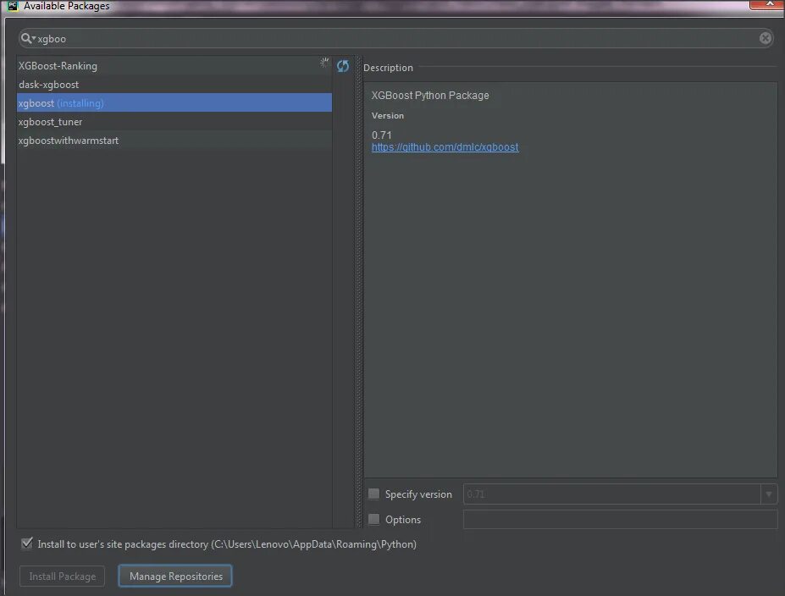Click the splitter between list and description

coord(358,292)
